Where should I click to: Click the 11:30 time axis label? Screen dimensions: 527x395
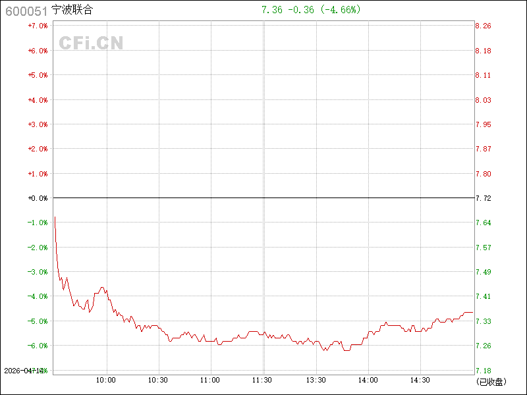click(263, 380)
